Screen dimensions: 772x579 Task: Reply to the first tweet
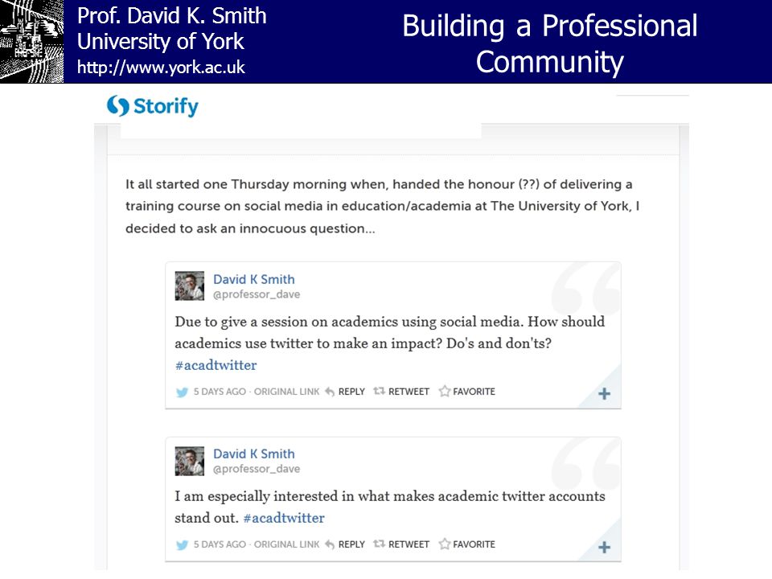(x=345, y=392)
